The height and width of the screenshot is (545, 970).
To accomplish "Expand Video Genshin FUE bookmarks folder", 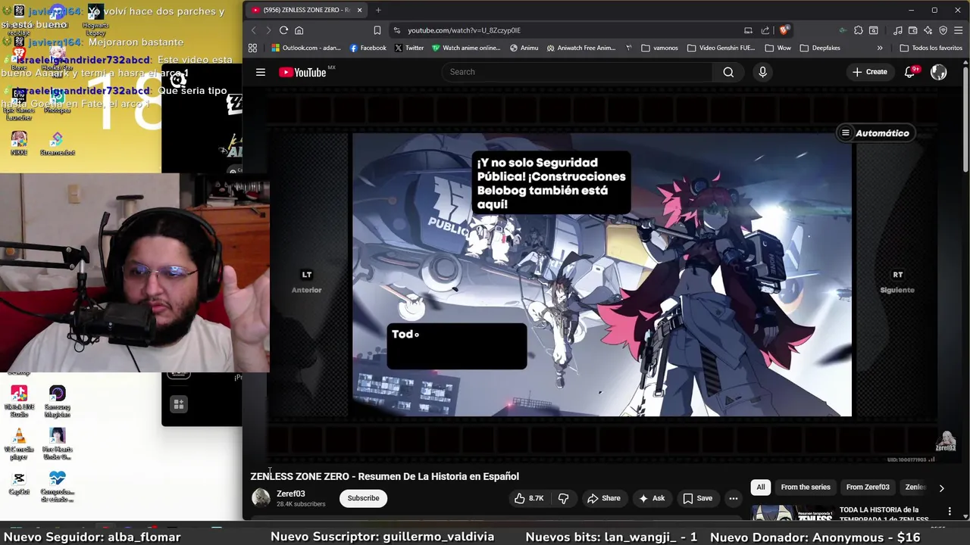I will pos(721,48).
